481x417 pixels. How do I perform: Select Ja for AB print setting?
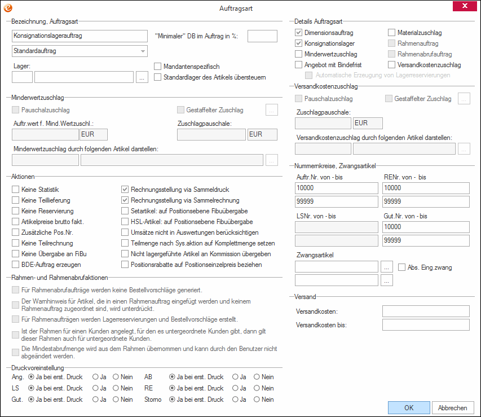(x=235, y=377)
